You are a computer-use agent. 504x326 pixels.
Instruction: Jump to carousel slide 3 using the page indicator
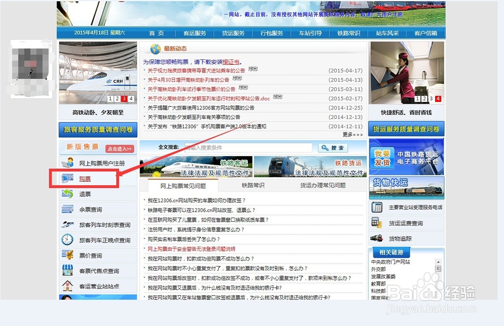[x=124, y=99]
